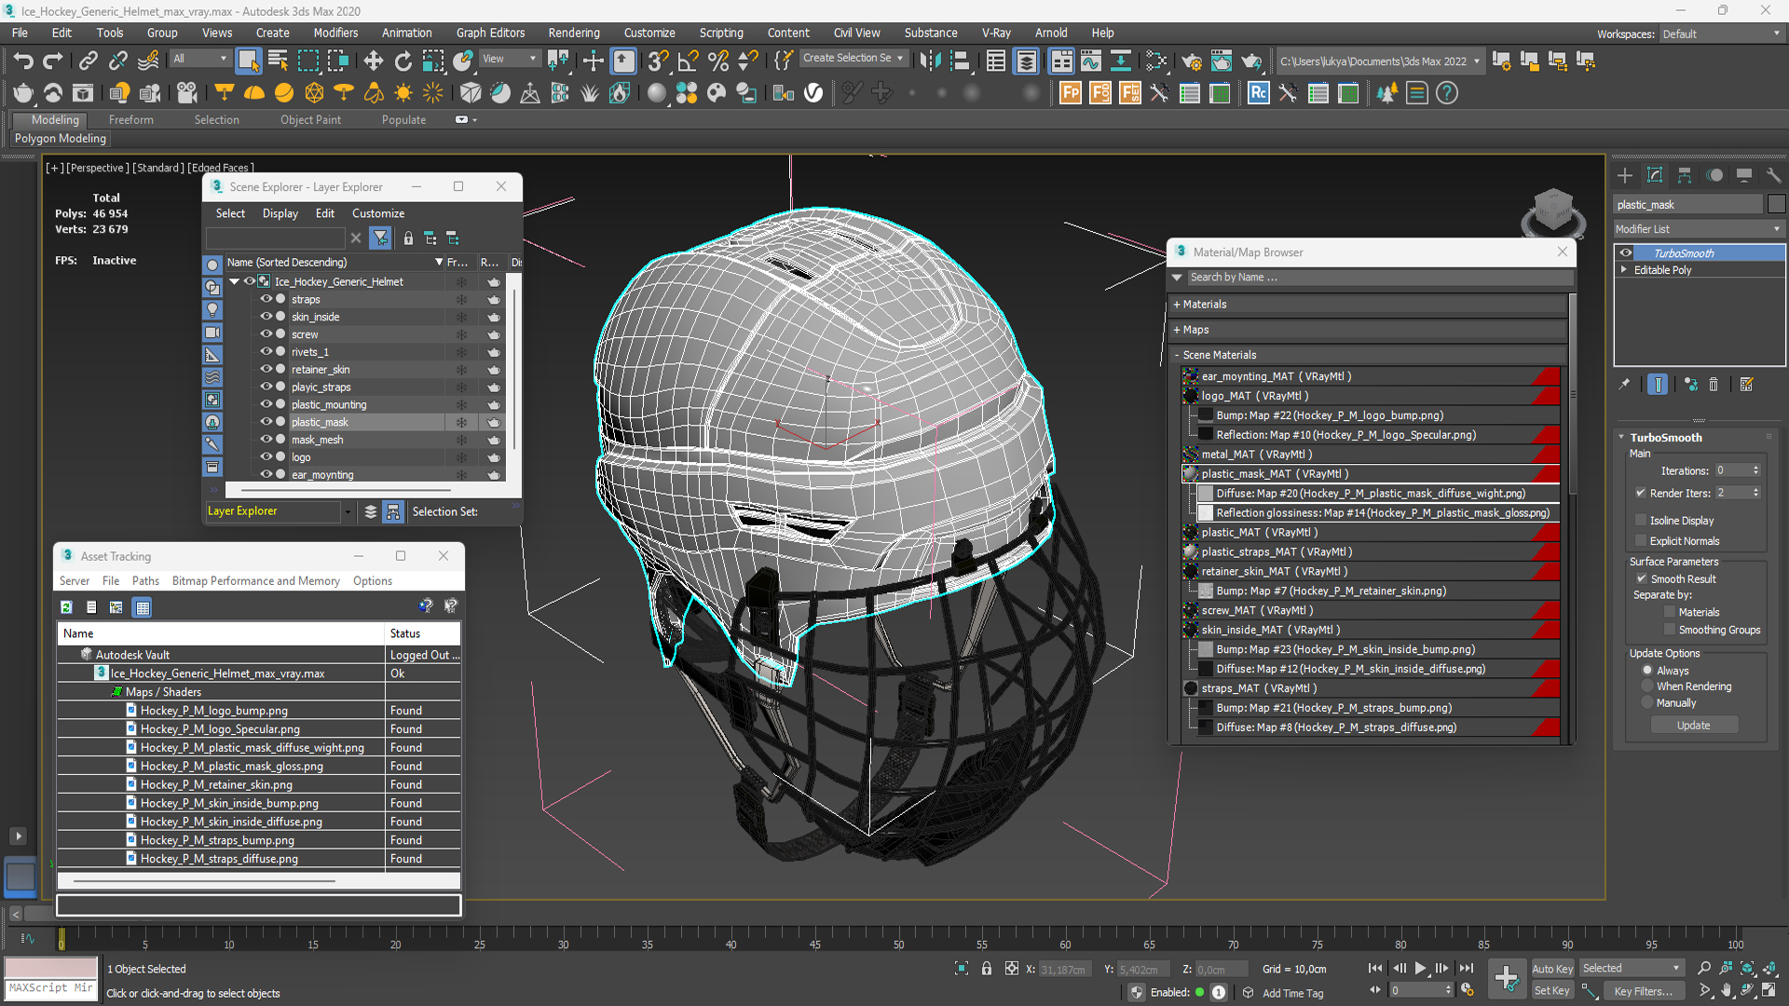This screenshot has width=1789, height=1006.
Task: Click Configure Modifier Sets icon
Action: click(1746, 385)
